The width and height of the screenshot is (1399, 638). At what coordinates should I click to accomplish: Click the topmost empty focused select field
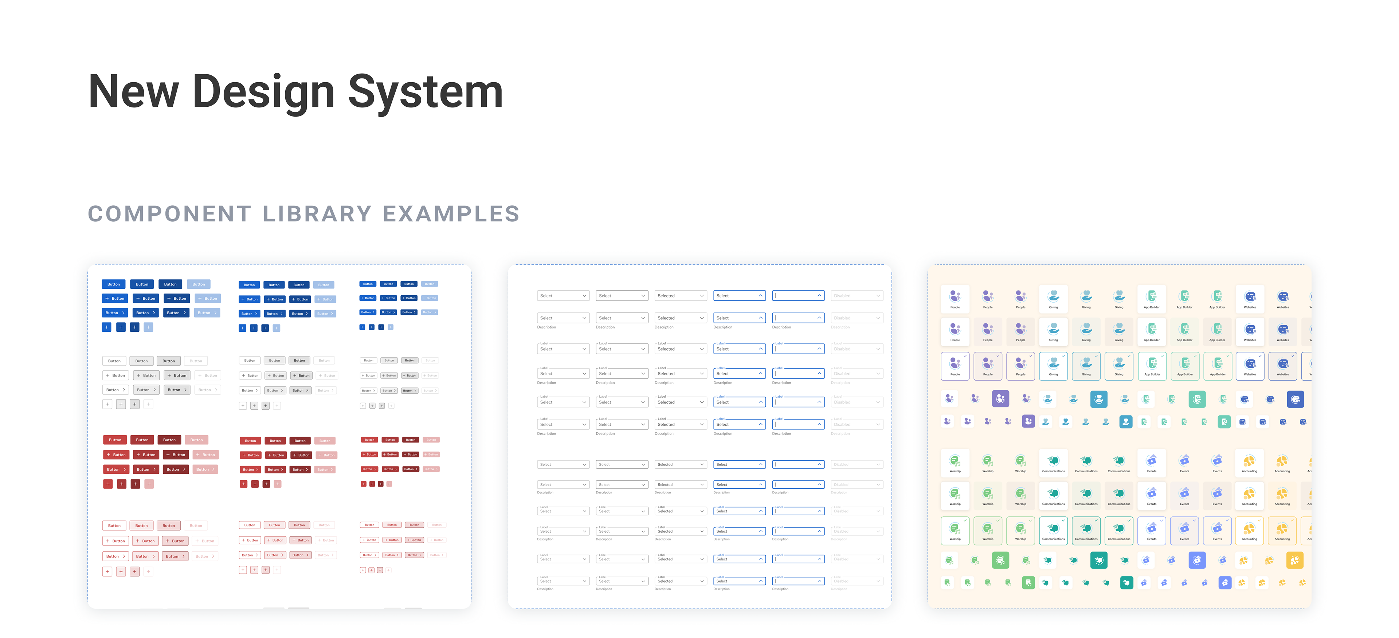798,296
